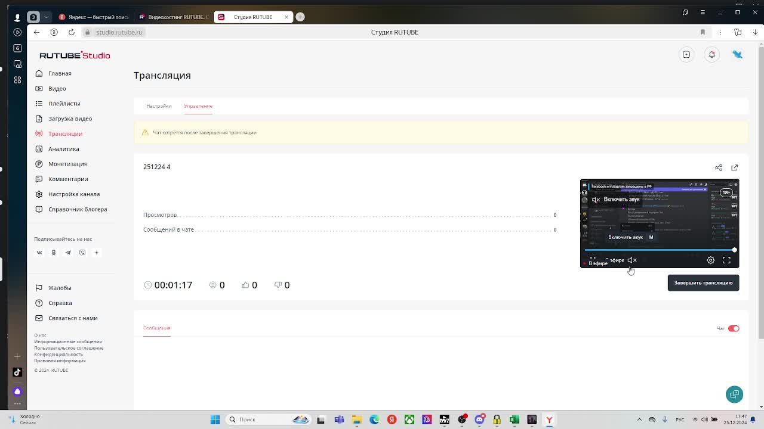The width and height of the screenshot is (764, 429).
Task: Click the player progress bar
Action: pyautogui.click(x=659, y=250)
